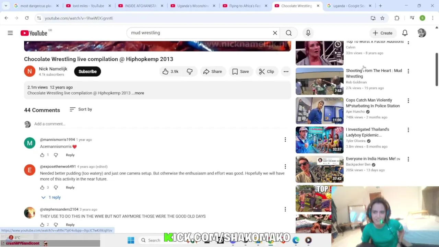Open a new browser tab
The height and width of the screenshot is (247, 439).
tap(380, 6)
